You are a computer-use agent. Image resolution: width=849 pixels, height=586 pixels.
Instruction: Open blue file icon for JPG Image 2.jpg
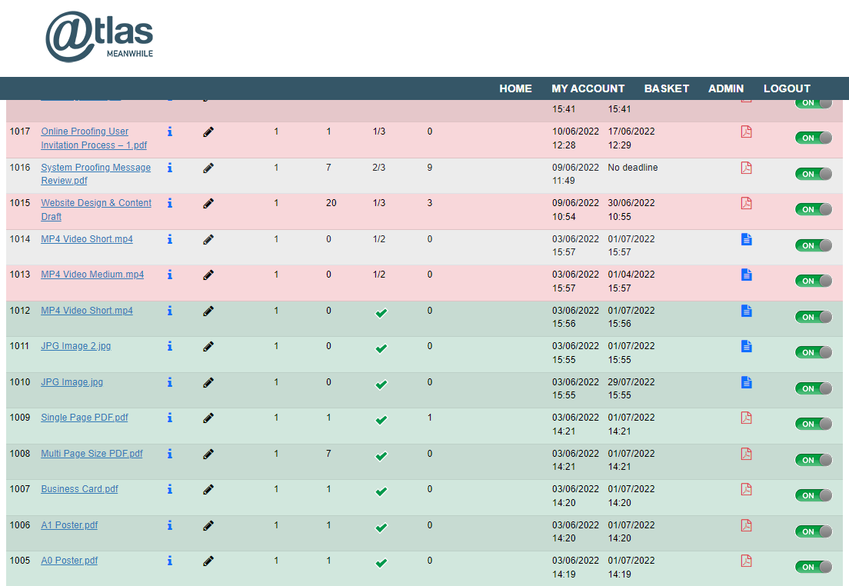[746, 346]
